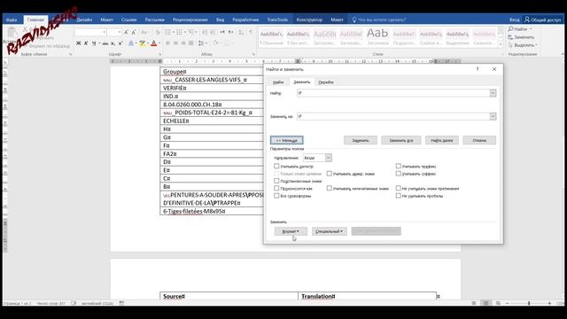Click the dialog help question mark
Image resolution: width=567 pixels, height=319 pixels.
(478, 69)
